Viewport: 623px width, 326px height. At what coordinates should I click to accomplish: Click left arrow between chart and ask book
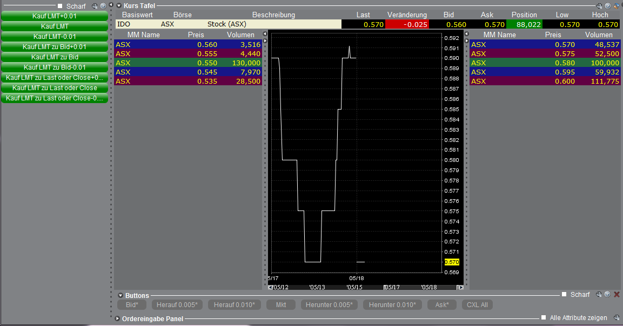pos(467,34)
